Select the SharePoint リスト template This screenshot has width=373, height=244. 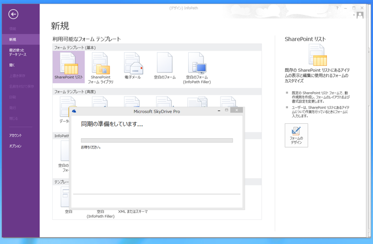coord(69,67)
